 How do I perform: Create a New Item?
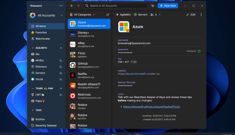(x=168, y=6)
